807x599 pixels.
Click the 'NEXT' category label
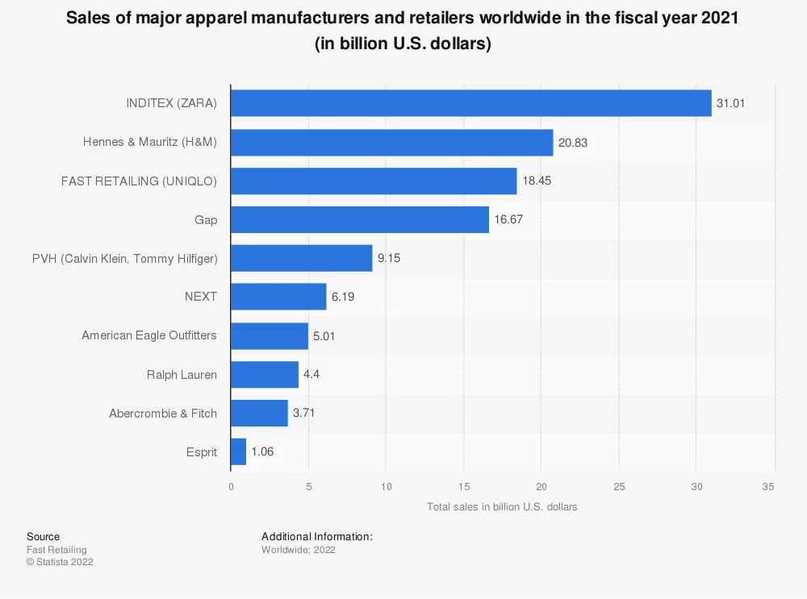click(201, 297)
